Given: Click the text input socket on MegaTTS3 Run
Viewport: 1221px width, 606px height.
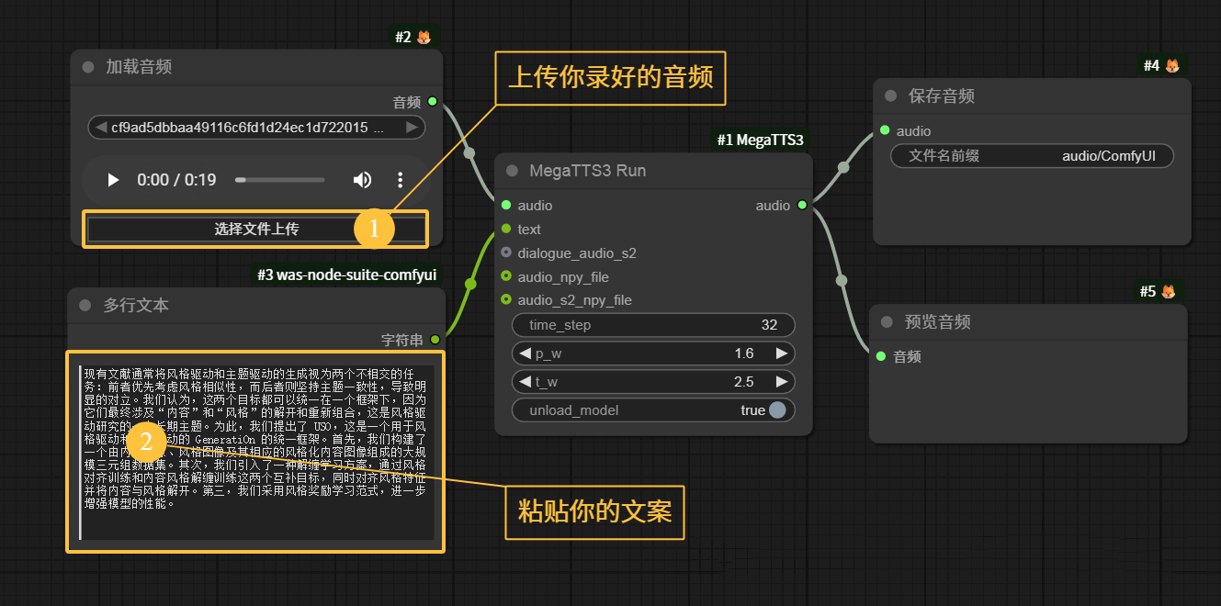Looking at the screenshot, I should (x=506, y=230).
